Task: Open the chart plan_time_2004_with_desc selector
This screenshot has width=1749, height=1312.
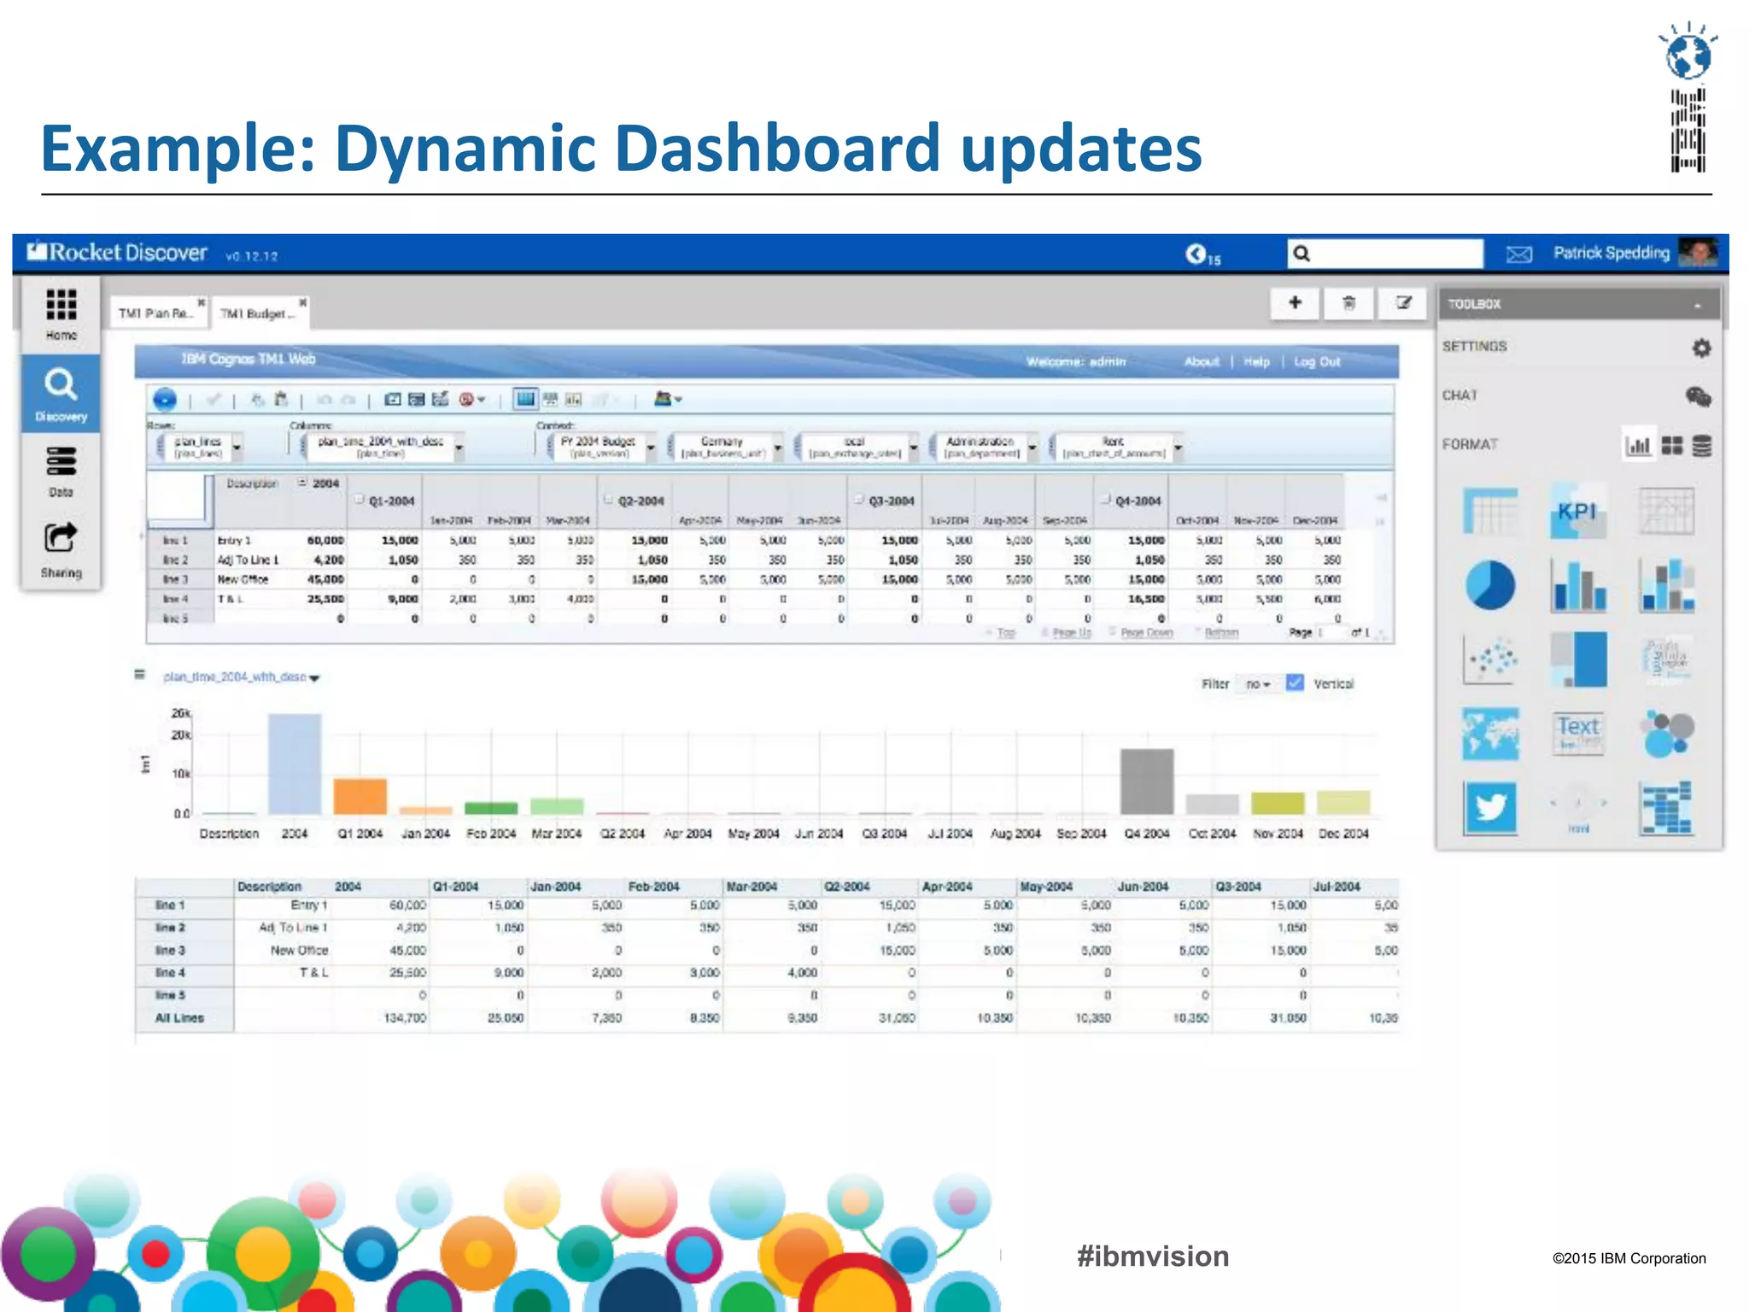Action: tap(241, 677)
